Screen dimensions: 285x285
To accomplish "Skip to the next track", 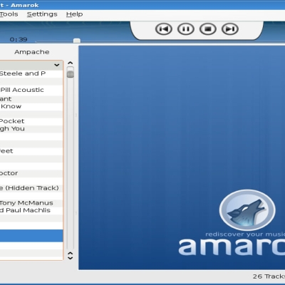I will click(x=230, y=29).
